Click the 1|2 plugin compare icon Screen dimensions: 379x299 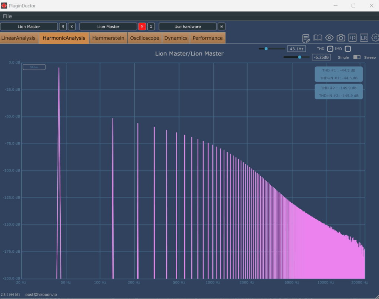(x=352, y=38)
